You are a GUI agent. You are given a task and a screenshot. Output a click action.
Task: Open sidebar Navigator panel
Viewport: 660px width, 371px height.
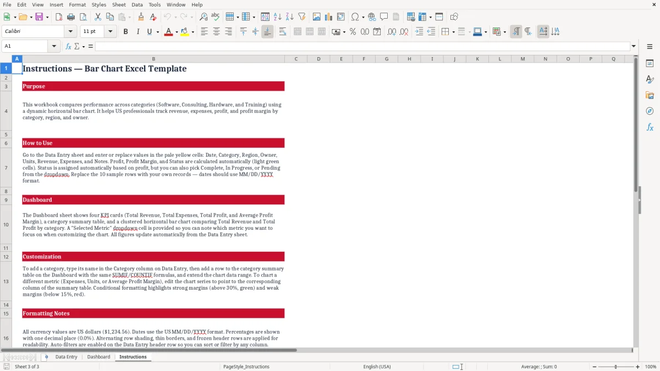(650, 111)
